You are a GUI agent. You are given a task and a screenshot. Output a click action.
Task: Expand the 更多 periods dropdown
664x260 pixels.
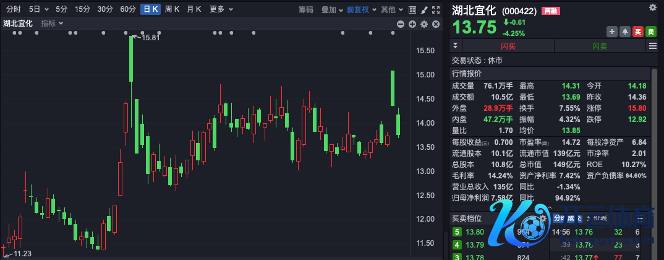[x=221, y=9]
